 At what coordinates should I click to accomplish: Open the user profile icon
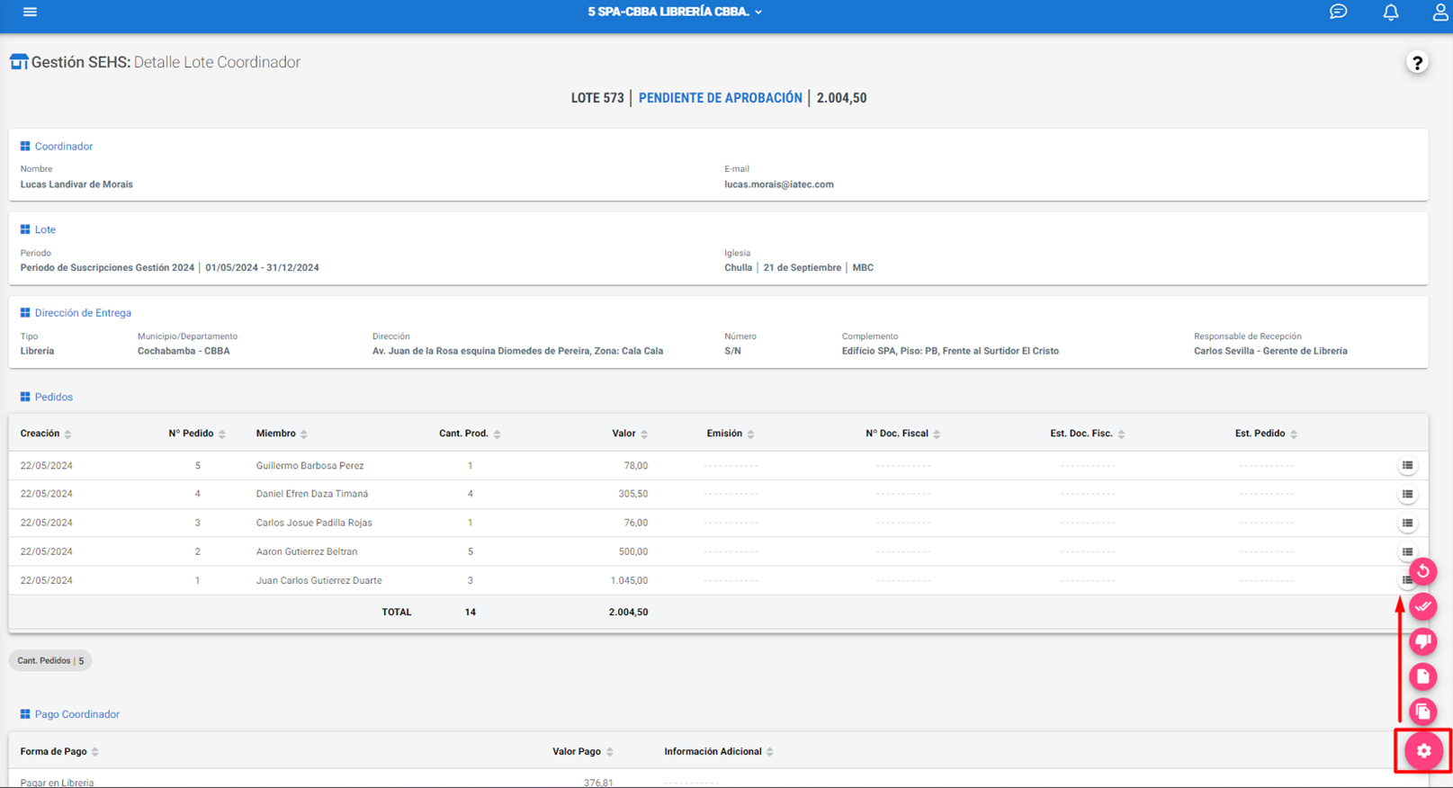[1440, 12]
